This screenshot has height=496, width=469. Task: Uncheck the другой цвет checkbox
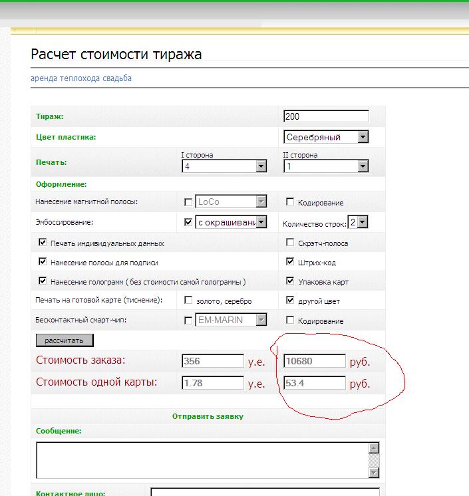pos(290,301)
